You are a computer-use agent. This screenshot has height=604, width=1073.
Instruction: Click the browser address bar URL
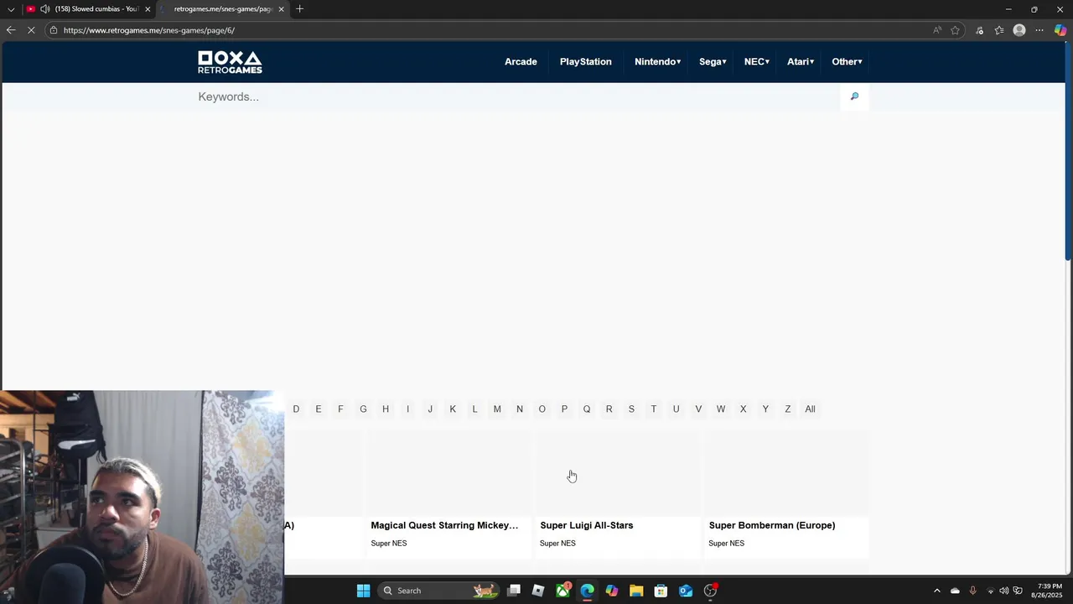pos(149,30)
